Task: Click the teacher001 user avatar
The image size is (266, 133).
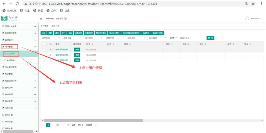Action: [x=247, y=18]
